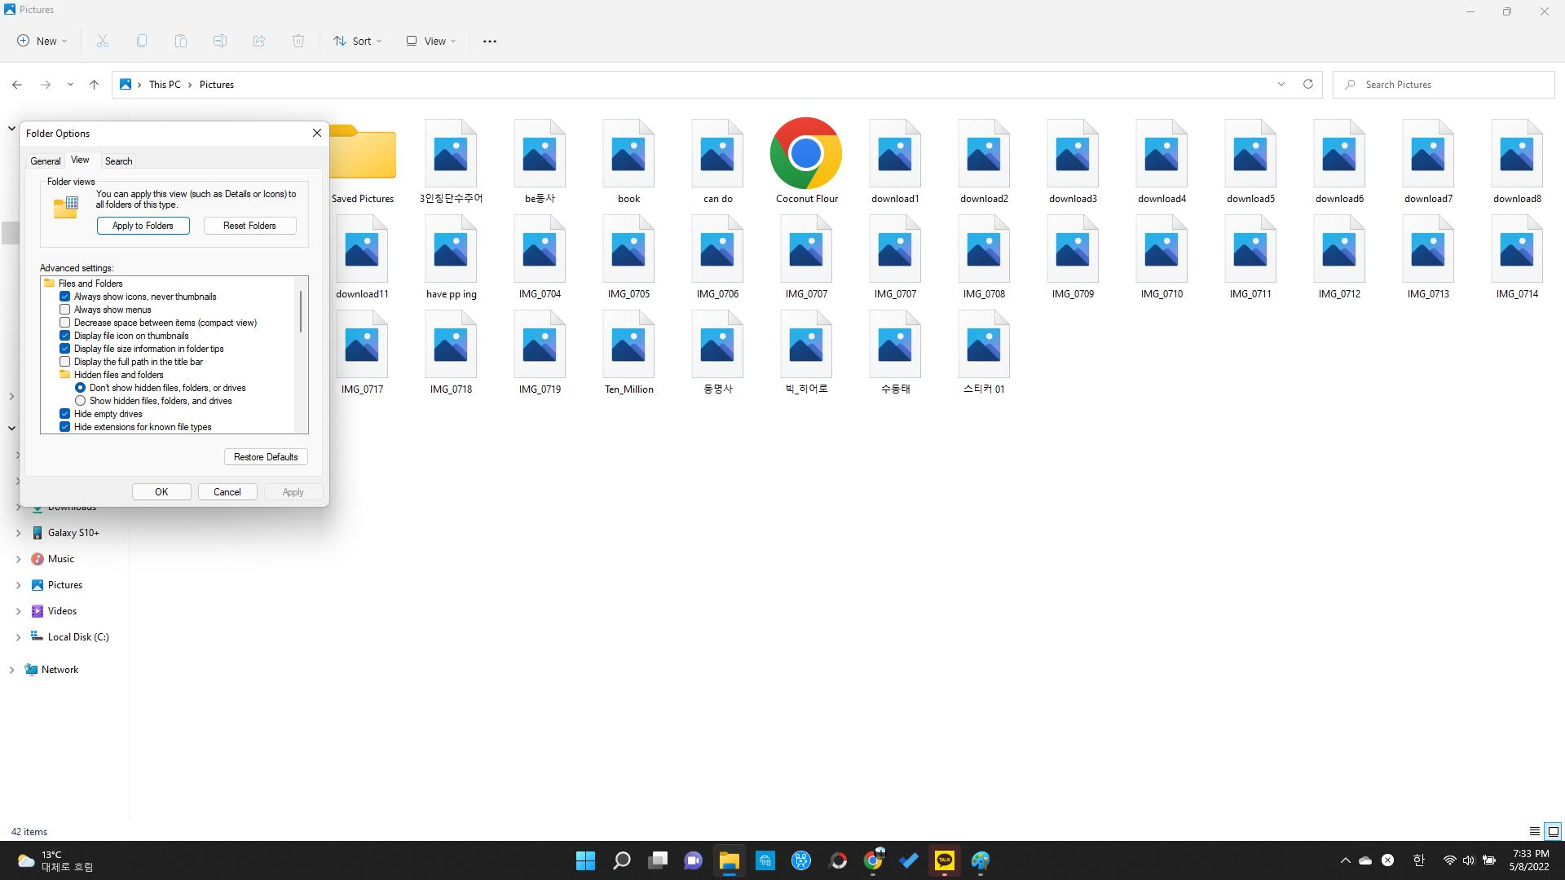This screenshot has width=1565, height=880.
Task: Switch to the General tab
Action: point(46,161)
